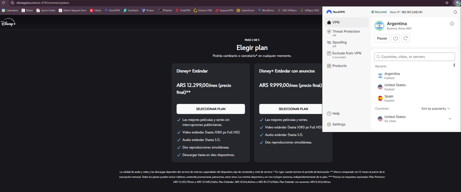Open the WordPress bookmark
461x192 pixels.
266,10
